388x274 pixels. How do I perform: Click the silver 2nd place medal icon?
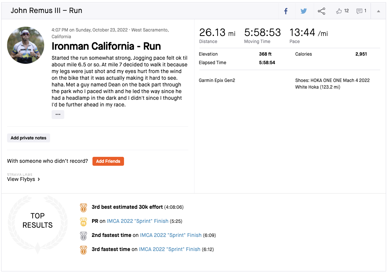[x=84, y=235]
